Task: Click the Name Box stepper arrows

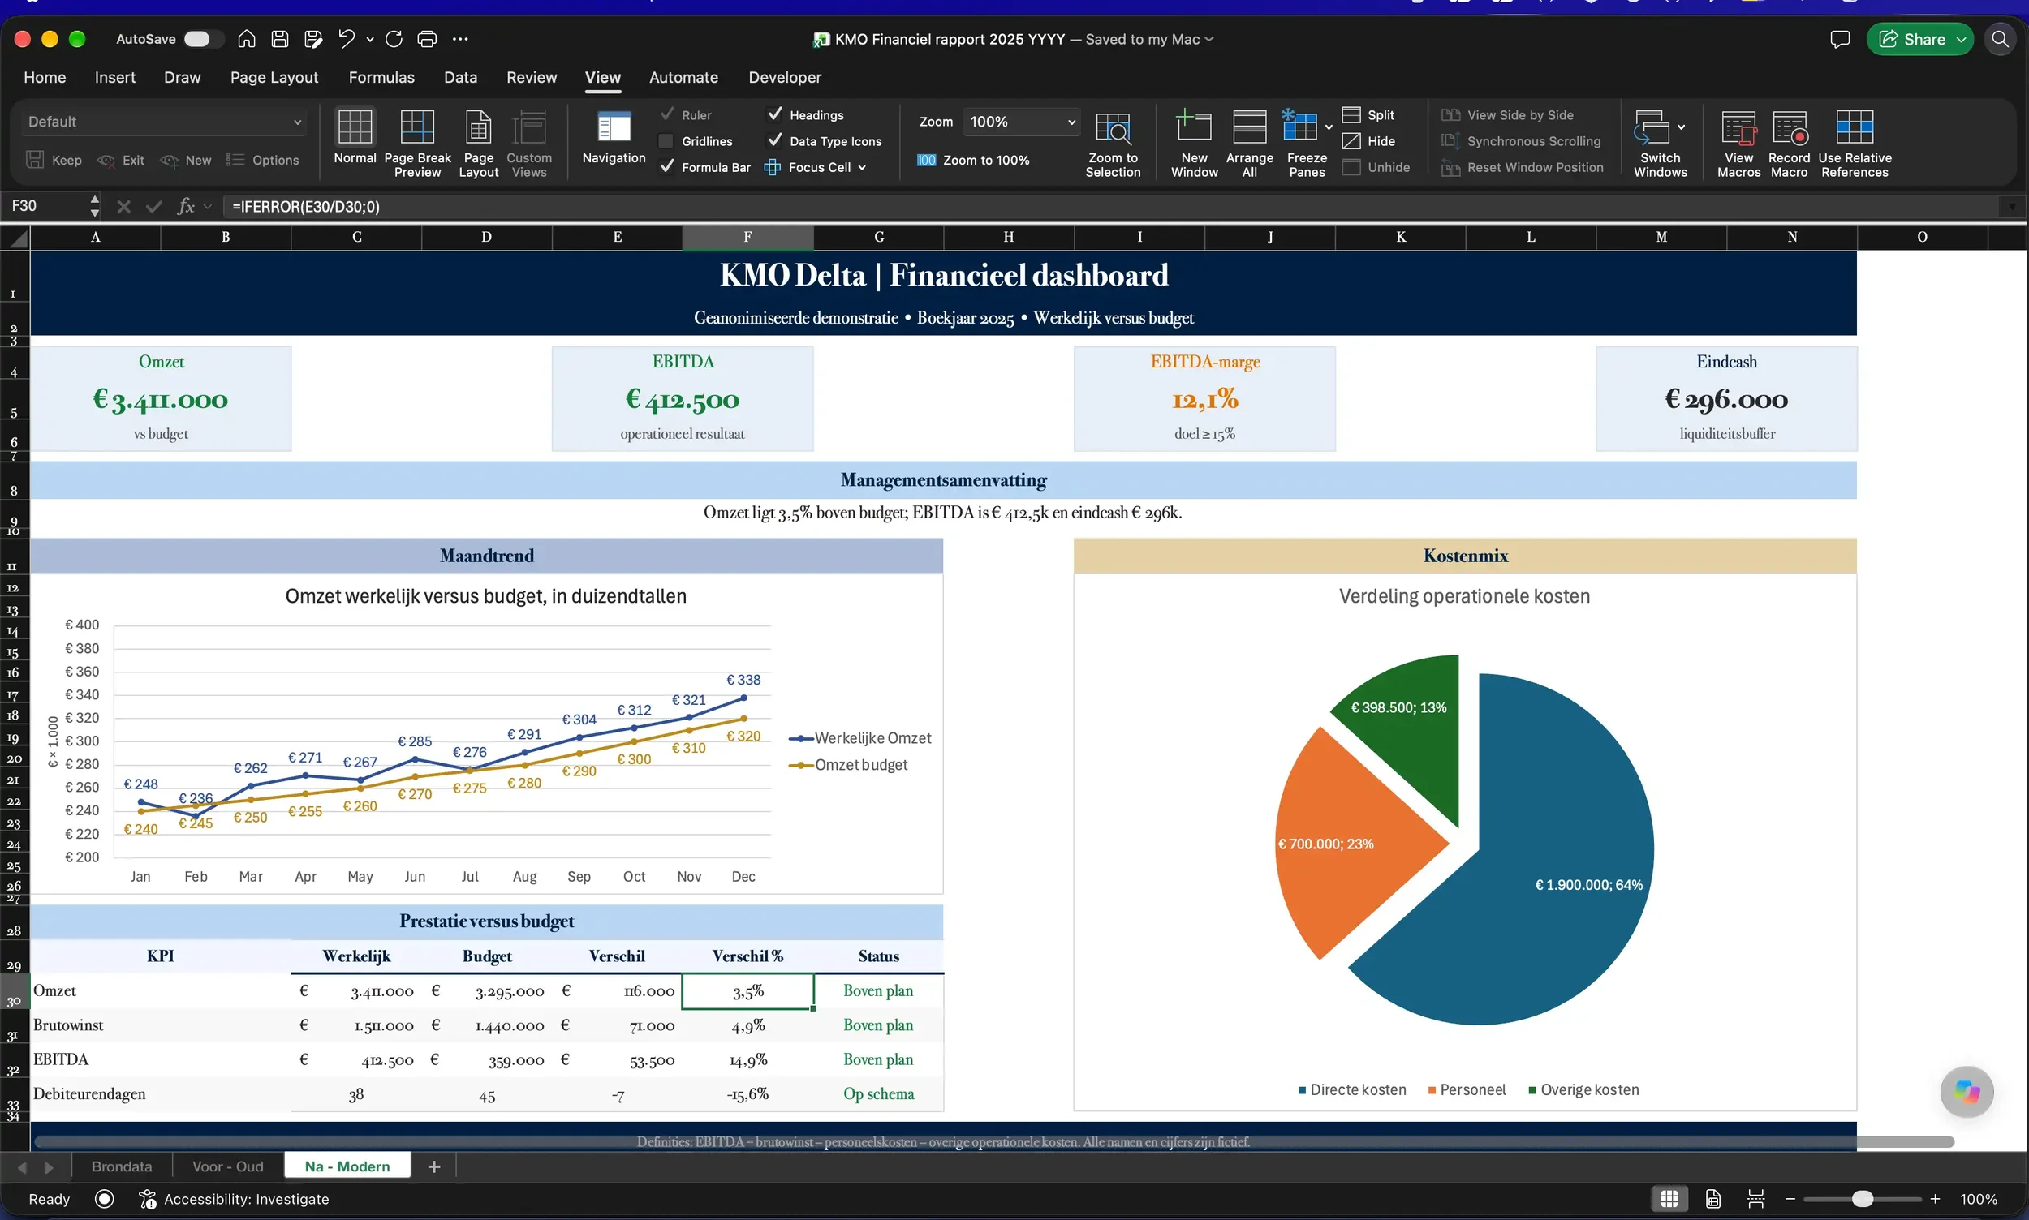Action: tap(95, 205)
